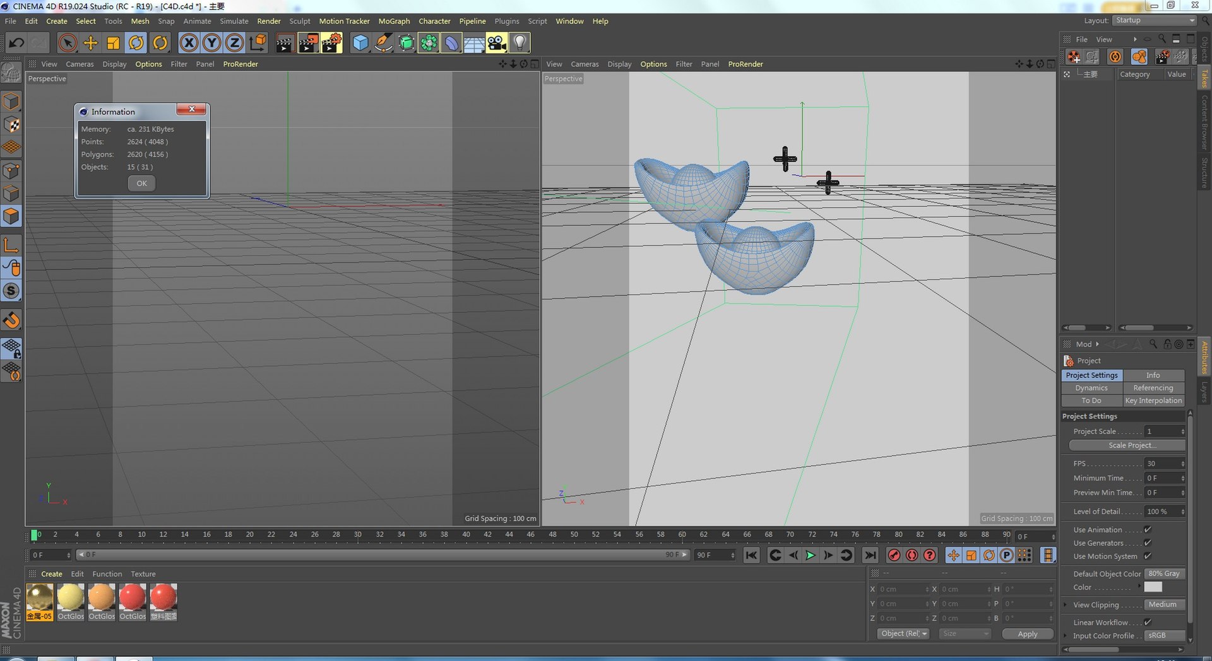Switch to the Referencing tab
1212x661 pixels.
coord(1153,388)
